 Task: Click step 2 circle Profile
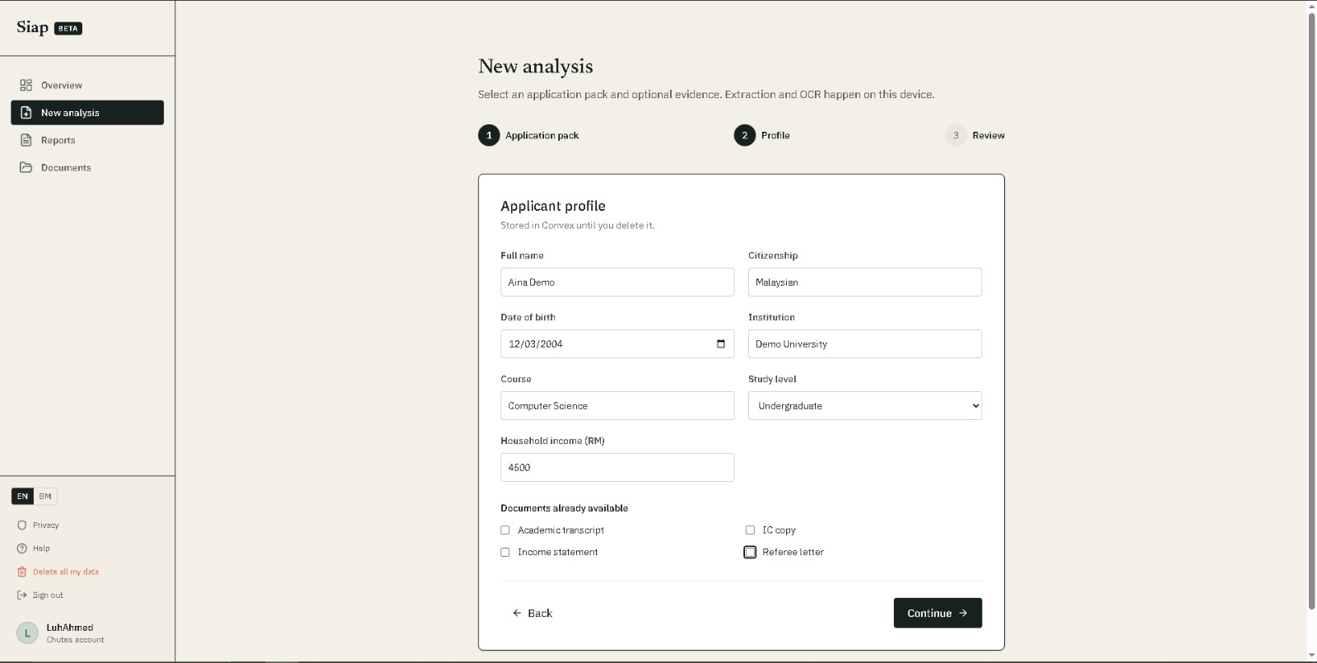[x=745, y=135]
